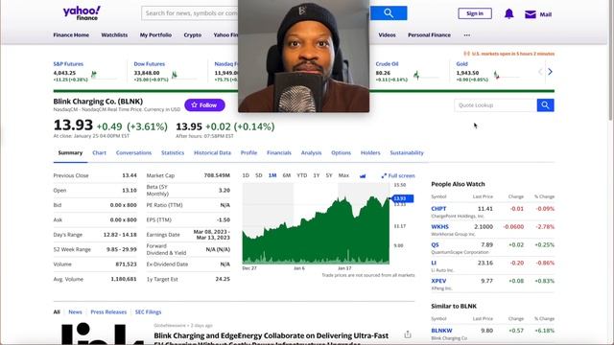Click the Sign in button
Screen dimensions: 614x345
[475, 13]
